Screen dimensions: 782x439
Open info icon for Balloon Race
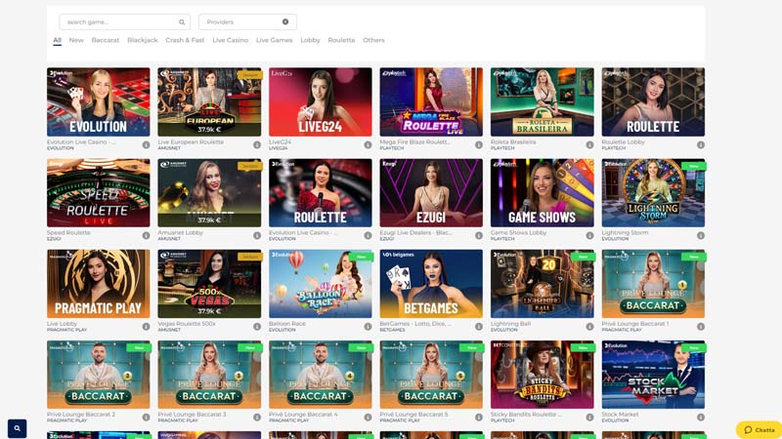(368, 327)
